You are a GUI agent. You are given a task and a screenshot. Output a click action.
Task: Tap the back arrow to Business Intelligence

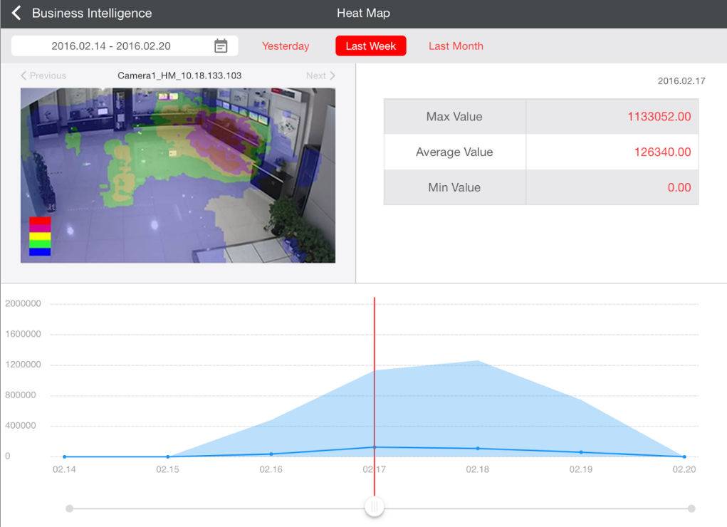coord(16,14)
